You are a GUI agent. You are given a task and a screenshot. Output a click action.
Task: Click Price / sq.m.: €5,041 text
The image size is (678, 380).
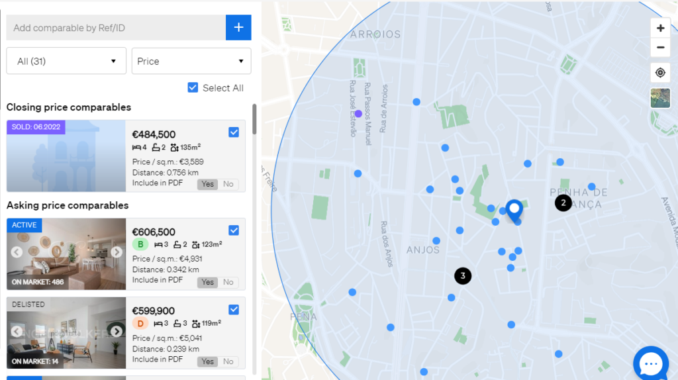(168, 338)
